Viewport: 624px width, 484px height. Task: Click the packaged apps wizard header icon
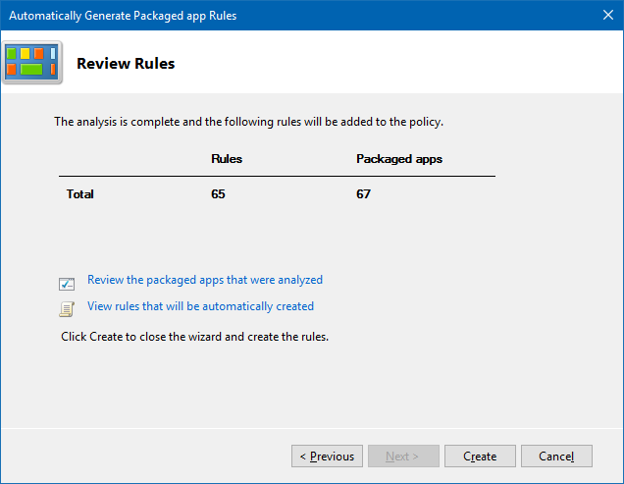coord(31,63)
